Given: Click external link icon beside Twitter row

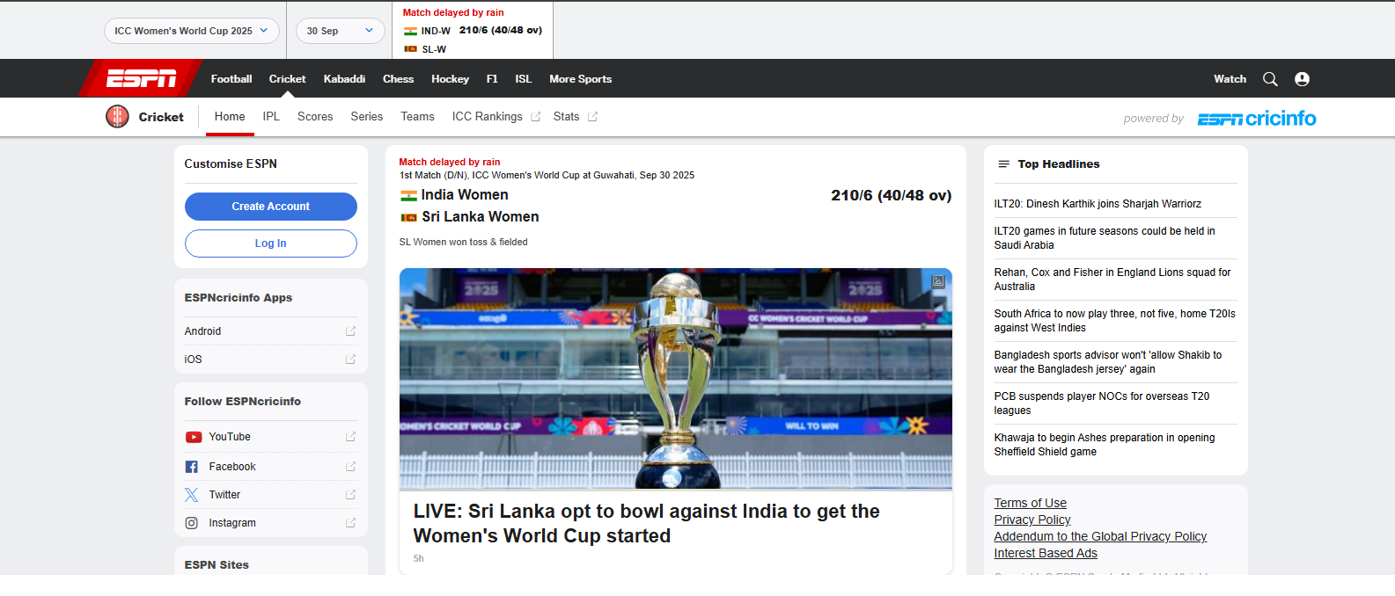Looking at the screenshot, I should pyautogui.click(x=350, y=495).
